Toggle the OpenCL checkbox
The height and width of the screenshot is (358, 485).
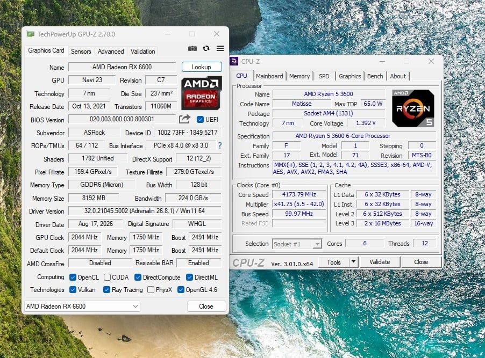[x=73, y=277]
